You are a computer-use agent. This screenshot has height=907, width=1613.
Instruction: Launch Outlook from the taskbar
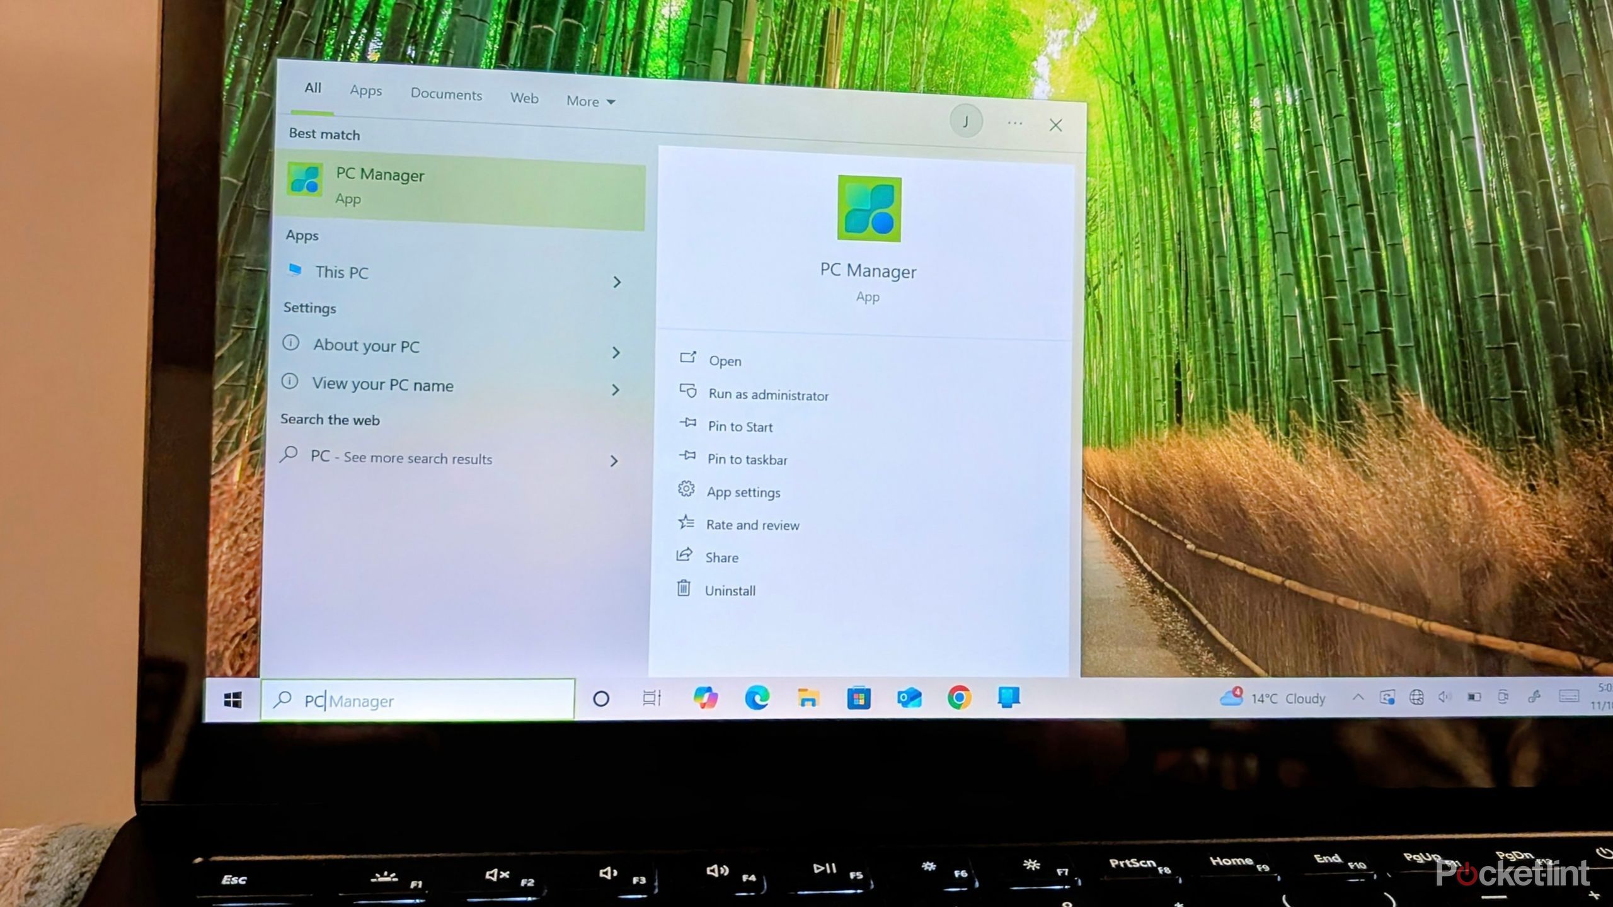(x=909, y=698)
